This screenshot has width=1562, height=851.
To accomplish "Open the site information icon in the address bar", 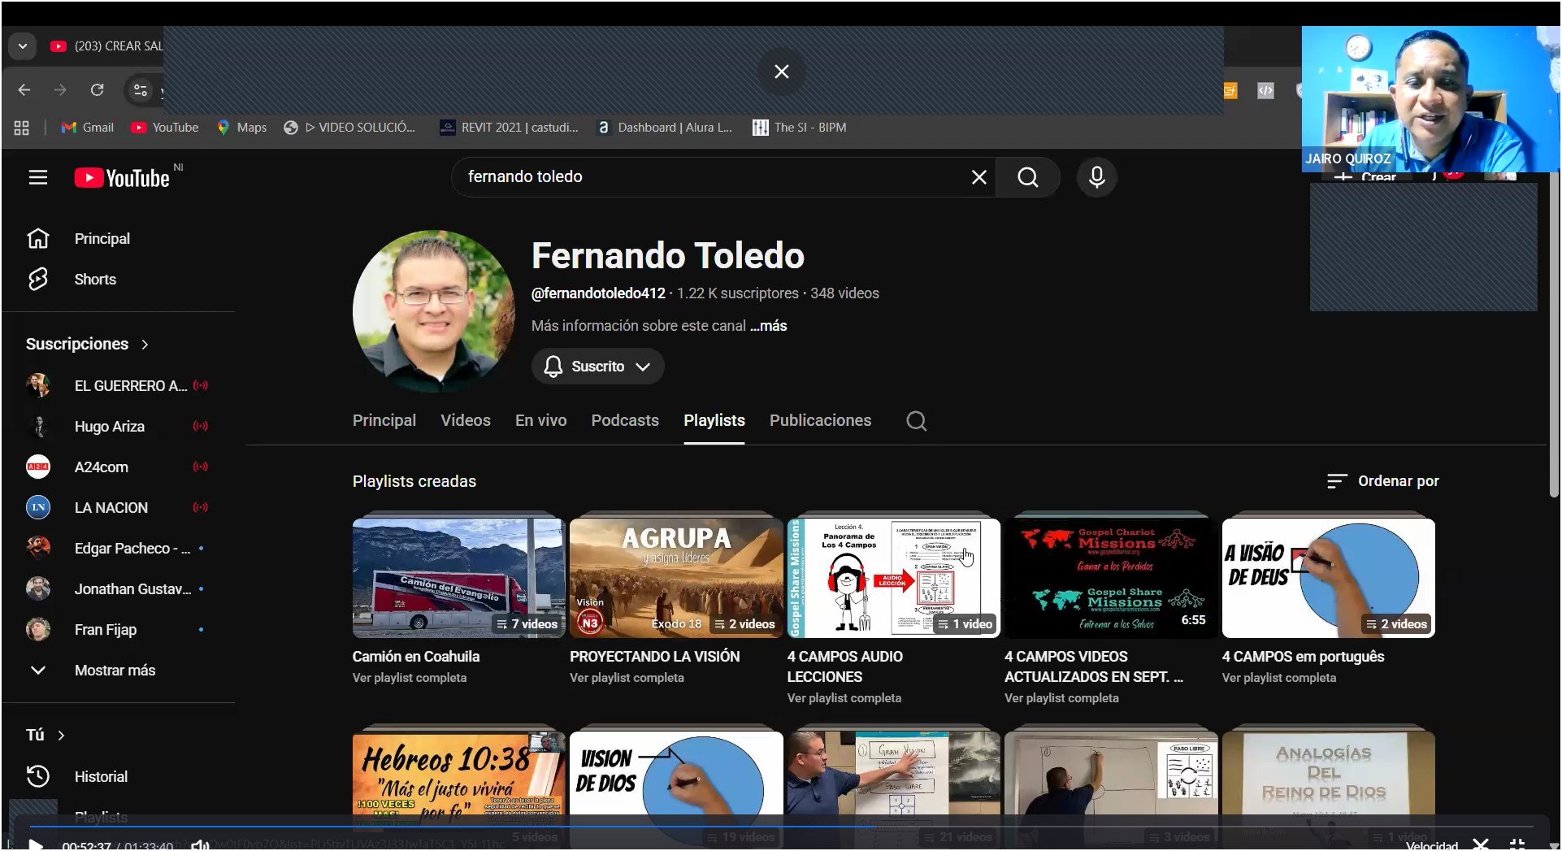I will [x=141, y=90].
